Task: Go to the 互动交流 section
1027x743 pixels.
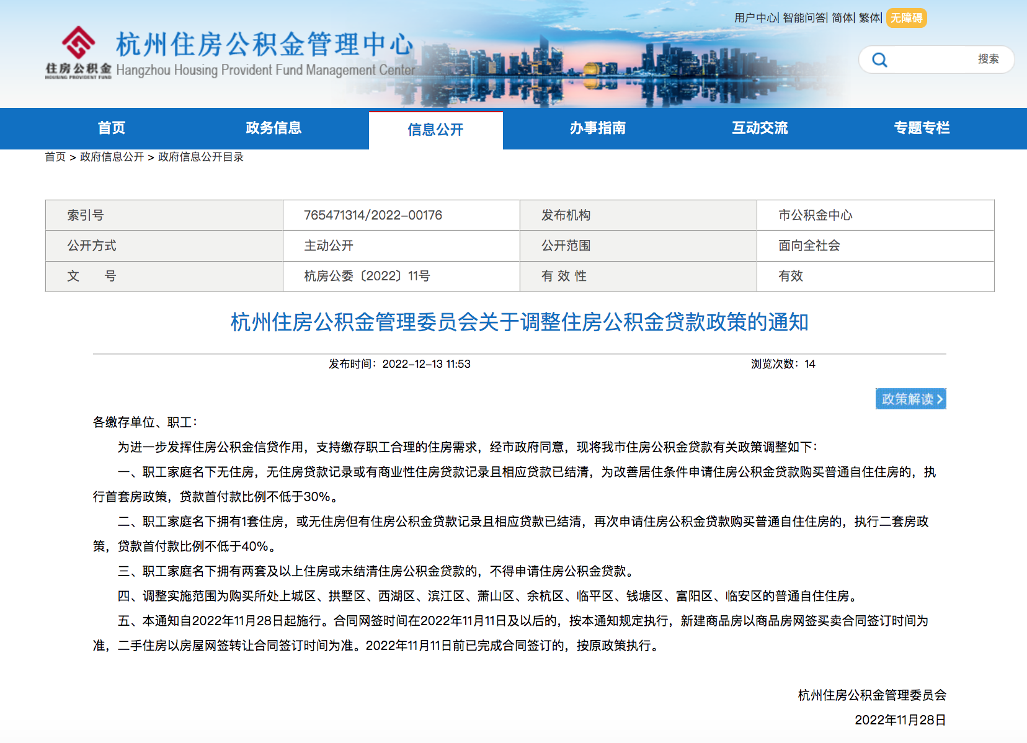Action: [x=760, y=128]
